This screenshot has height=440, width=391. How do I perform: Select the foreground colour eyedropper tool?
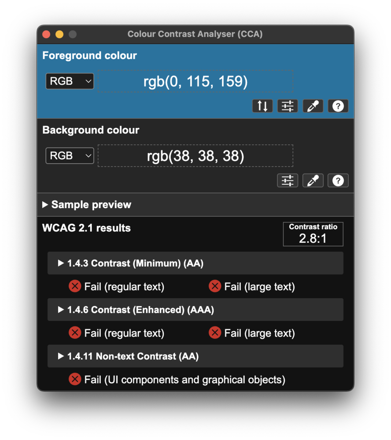(x=313, y=106)
